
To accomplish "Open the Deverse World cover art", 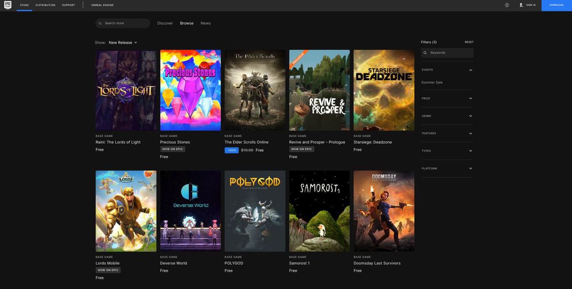I will tap(190, 211).
